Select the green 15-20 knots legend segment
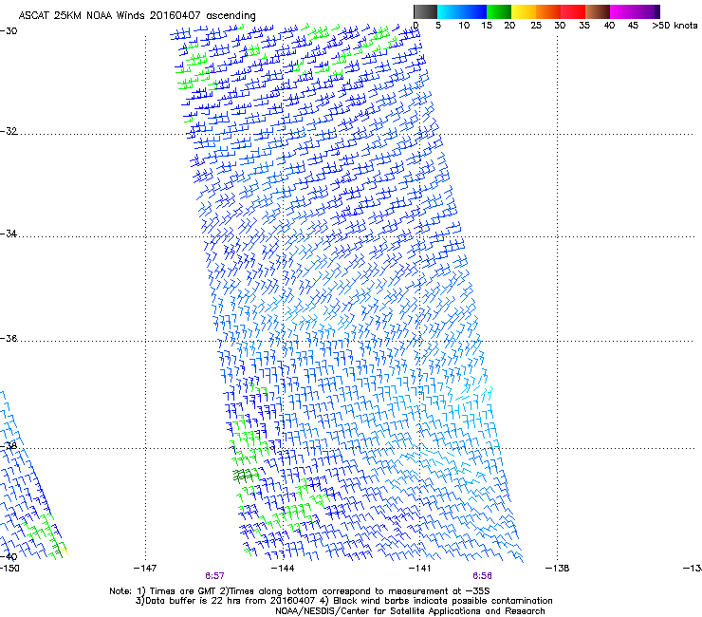Screen dimensions: 702x617 coord(499,11)
